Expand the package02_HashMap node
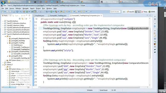Screen dimensions: 166x93 (x=8, y=41)
